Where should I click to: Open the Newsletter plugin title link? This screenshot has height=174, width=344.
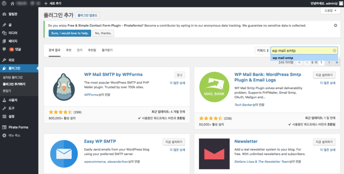[x=246, y=142]
